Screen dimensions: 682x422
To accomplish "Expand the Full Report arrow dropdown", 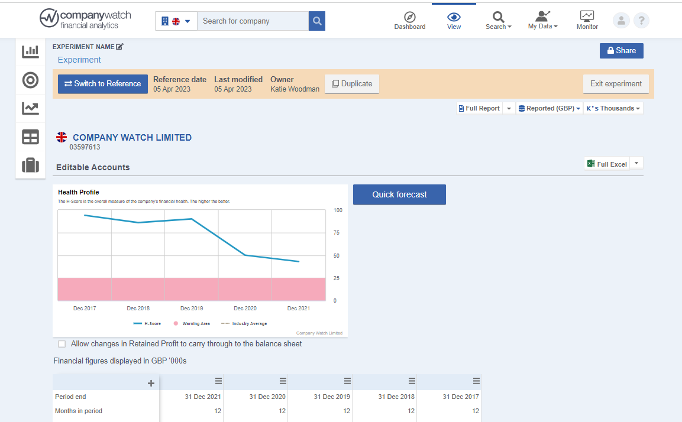I will [x=509, y=108].
